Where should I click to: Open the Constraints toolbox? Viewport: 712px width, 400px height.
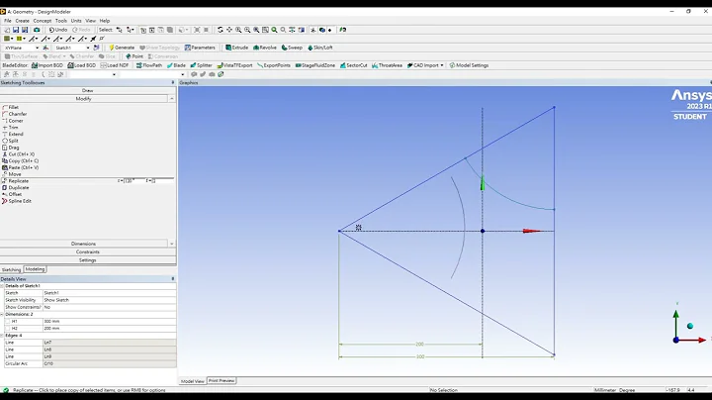click(x=88, y=251)
